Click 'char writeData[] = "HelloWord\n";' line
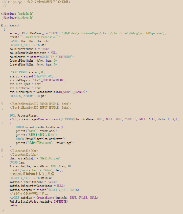 pos(36,158)
